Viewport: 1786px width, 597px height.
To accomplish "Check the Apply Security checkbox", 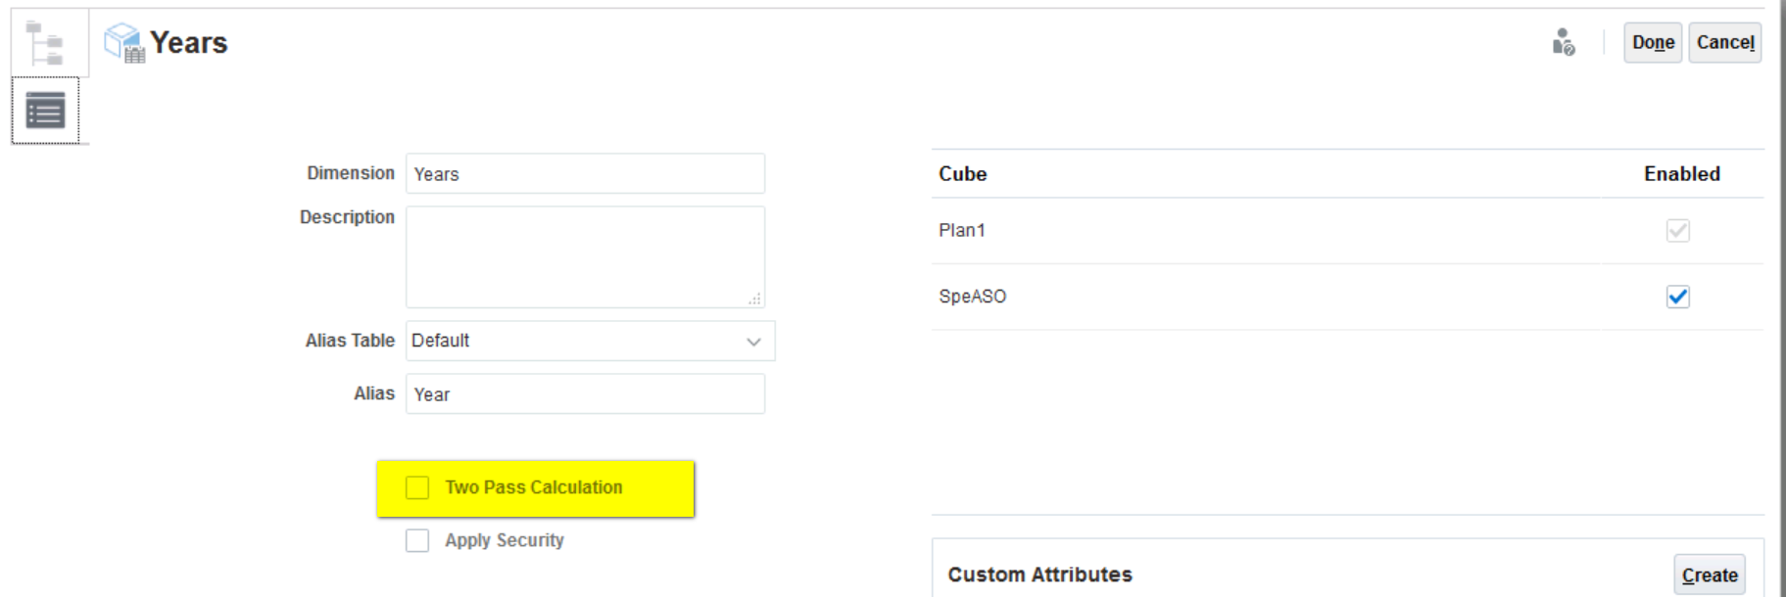I will [417, 540].
